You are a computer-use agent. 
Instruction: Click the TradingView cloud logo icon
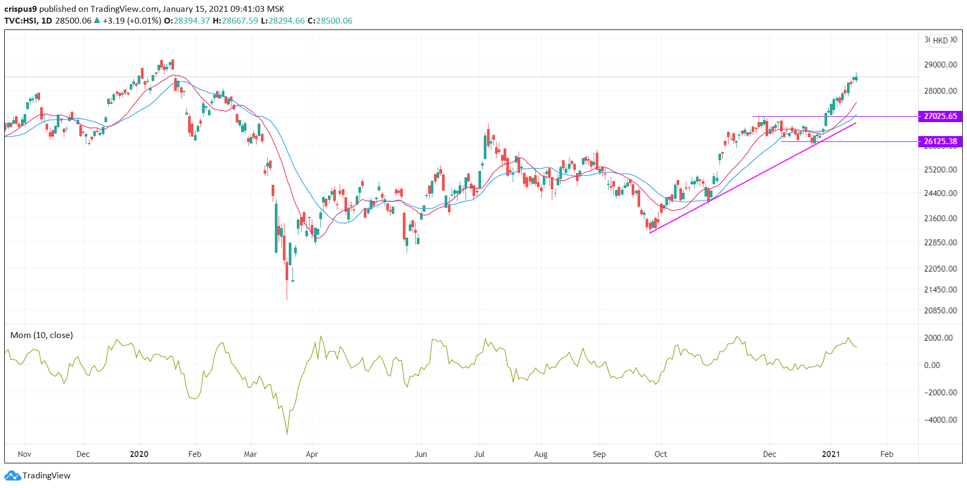tap(12, 476)
